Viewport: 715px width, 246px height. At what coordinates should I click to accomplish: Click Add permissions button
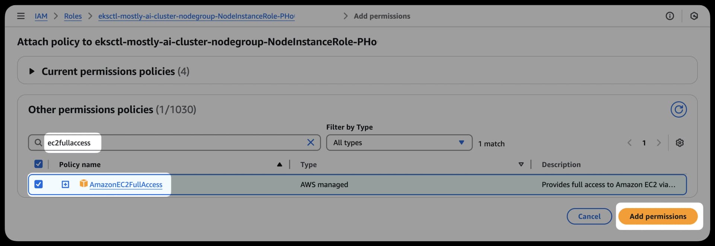[658, 216]
